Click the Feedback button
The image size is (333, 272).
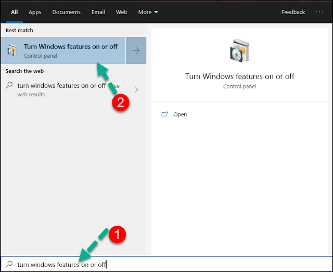coord(293,12)
